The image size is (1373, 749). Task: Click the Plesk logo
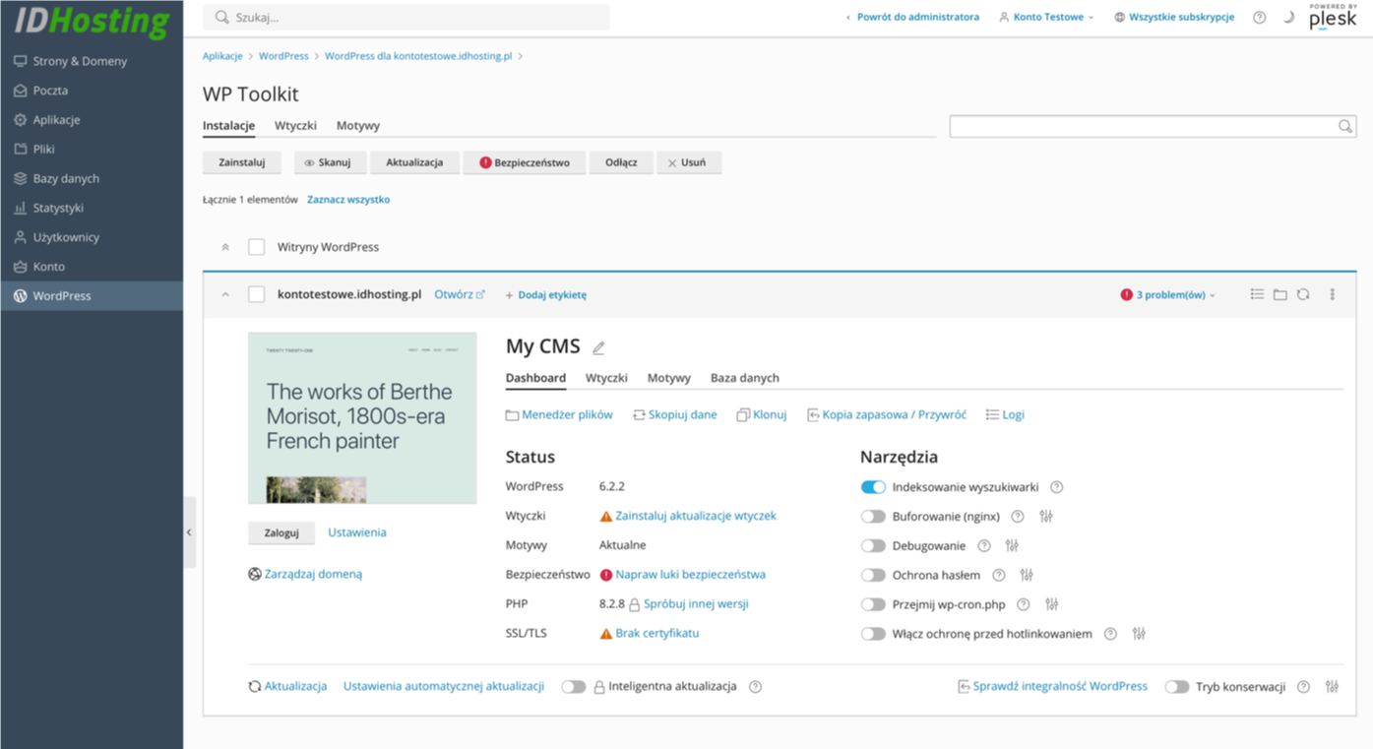click(1333, 18)
